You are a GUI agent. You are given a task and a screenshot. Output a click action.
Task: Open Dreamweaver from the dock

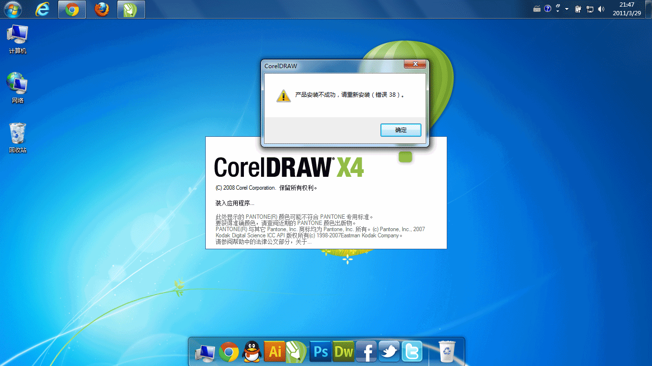(x=343, y=352)
